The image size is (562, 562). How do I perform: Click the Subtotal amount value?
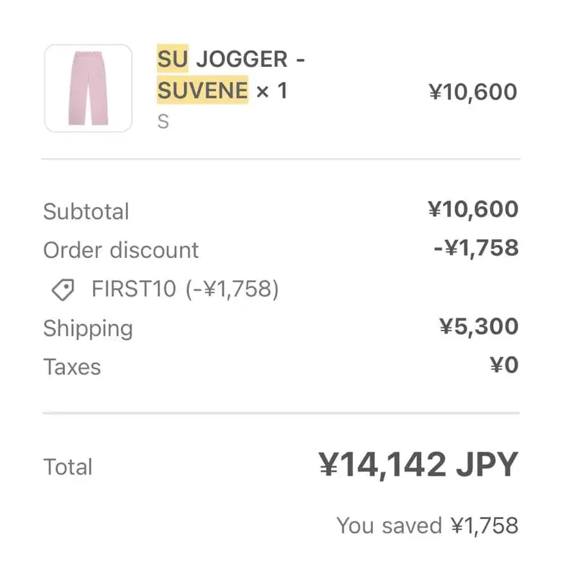(x=473, y=210)
